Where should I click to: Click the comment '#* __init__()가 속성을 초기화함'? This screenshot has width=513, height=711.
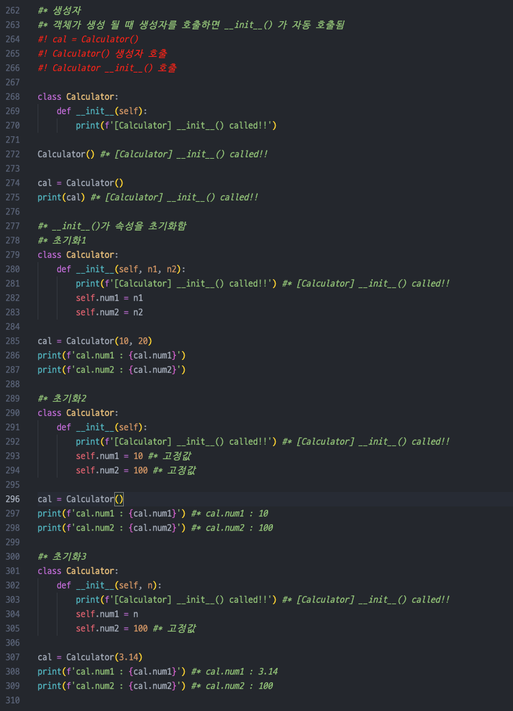click(112, 226)
